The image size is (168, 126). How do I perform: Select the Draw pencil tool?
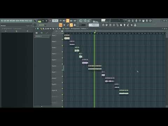point(41,29)
